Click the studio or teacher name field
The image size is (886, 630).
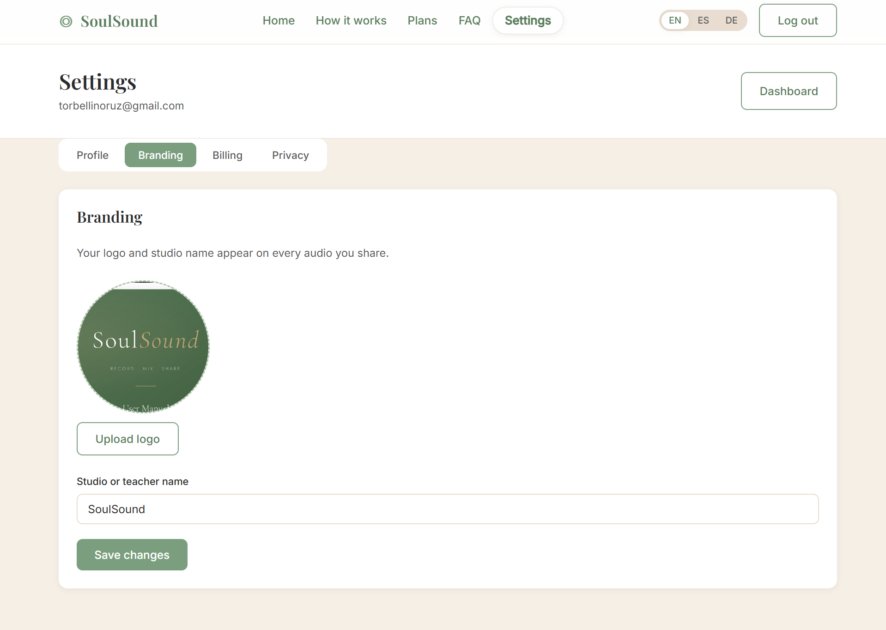click(447, 509)
